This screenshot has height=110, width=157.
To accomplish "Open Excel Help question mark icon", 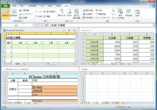I will [154, 6].
